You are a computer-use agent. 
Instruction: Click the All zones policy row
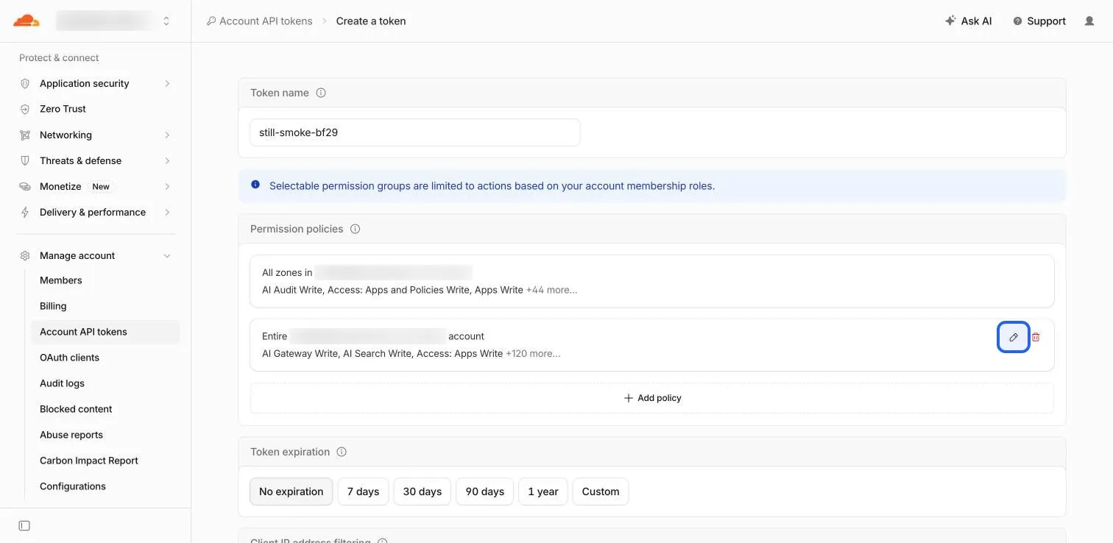[652, 281]
